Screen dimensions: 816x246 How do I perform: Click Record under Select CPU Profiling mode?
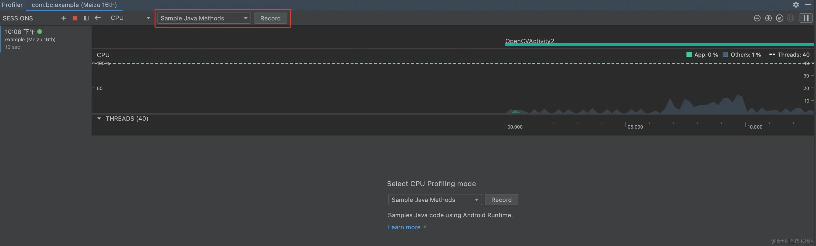coord(501,199)
